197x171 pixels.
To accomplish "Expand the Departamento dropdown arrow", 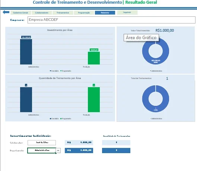I will [x=58, y=151].
